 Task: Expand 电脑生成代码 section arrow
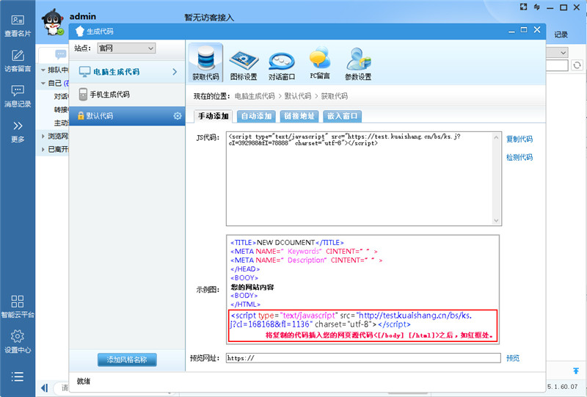[x=175, y=72]
